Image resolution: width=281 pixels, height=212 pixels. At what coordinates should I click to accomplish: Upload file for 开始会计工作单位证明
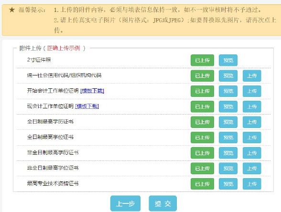click(252, 91)
